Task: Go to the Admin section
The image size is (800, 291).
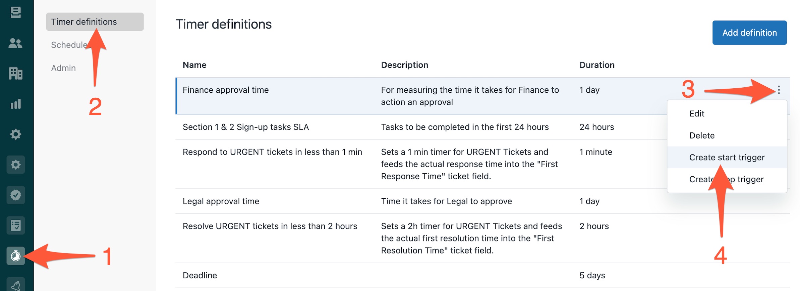Action: pyautogui.click(x=63, y=68)
